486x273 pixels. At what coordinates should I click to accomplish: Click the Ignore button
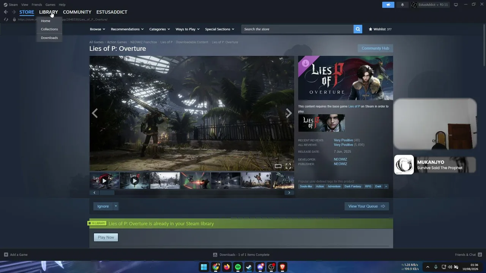click(103, 206)
